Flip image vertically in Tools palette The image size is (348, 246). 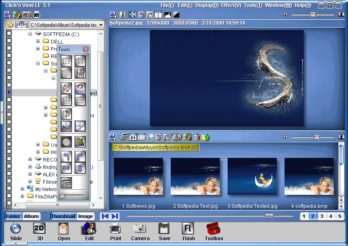pos(80,168)
